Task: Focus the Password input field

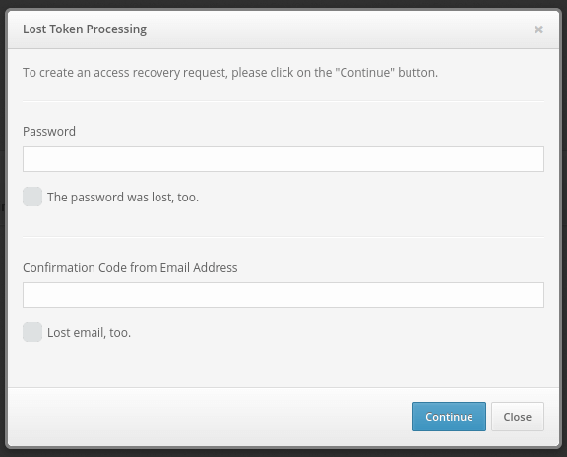Action: pyautogui.click(x=283, y=159)
